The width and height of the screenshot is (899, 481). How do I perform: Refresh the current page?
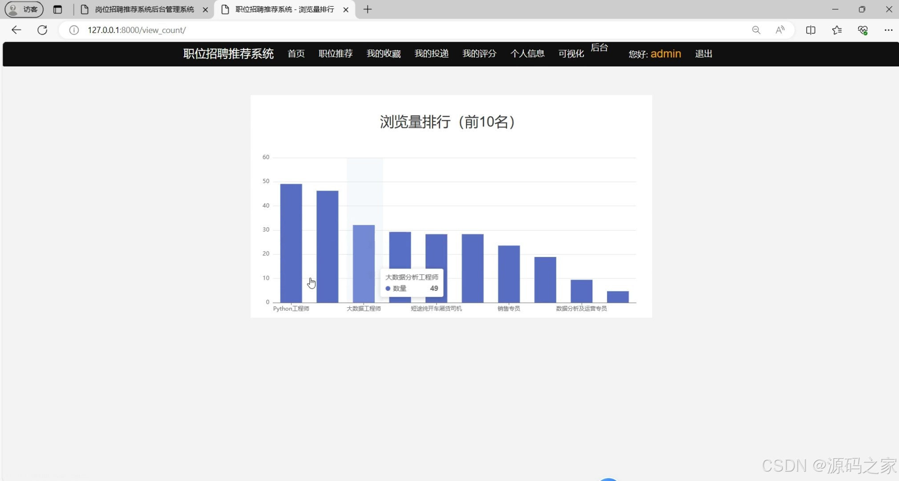click(42, 30)
